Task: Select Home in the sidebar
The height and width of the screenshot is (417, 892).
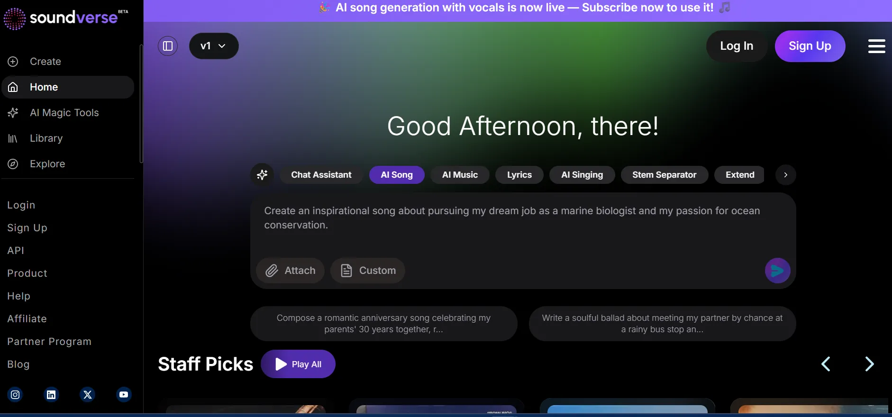Action: 68,87
